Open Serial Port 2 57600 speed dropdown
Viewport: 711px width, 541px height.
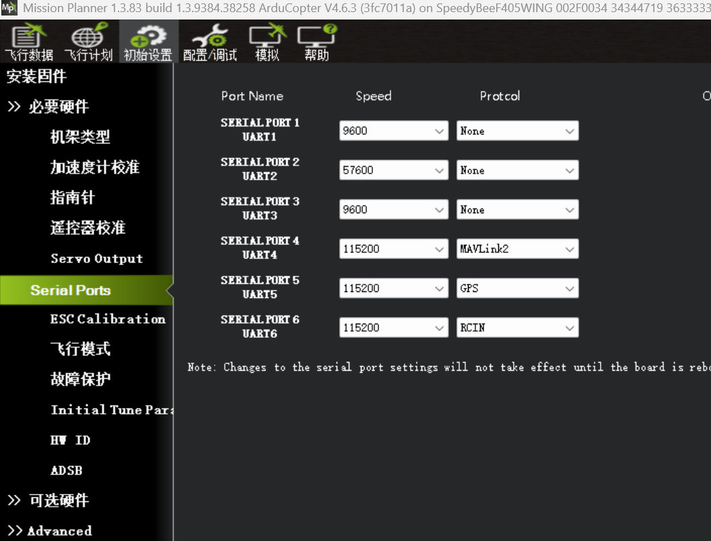pyautogui.click(x=394, y=170)
